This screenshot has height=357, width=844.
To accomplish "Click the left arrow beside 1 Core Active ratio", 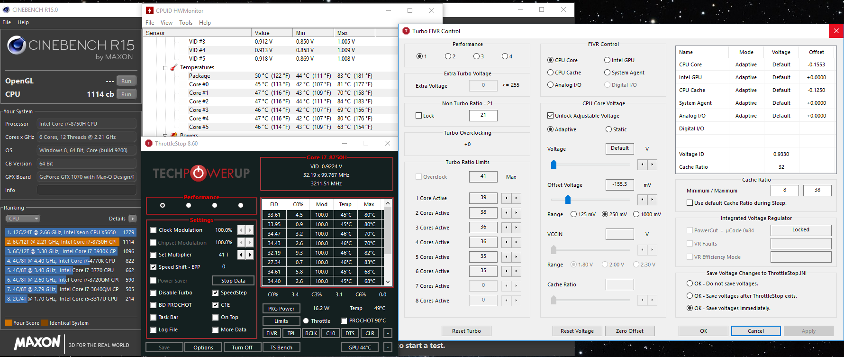I will point(507,198).
